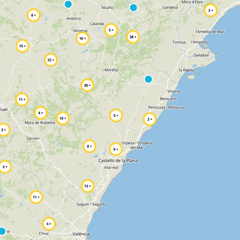Expand the 20+ cluster near Morella
This screenshot has height=240, width=240.
87,85
